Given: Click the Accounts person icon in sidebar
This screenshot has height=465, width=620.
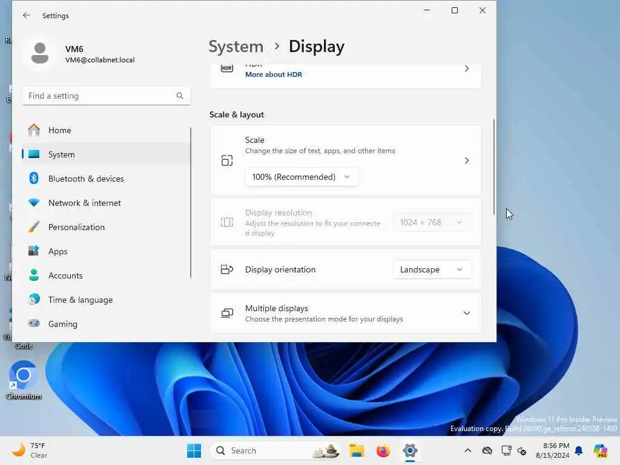Looking at the screenshot, I should [x=34, y=275].
